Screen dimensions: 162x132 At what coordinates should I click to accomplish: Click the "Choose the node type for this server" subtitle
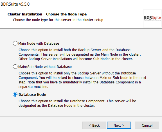[x=58, y=20]
